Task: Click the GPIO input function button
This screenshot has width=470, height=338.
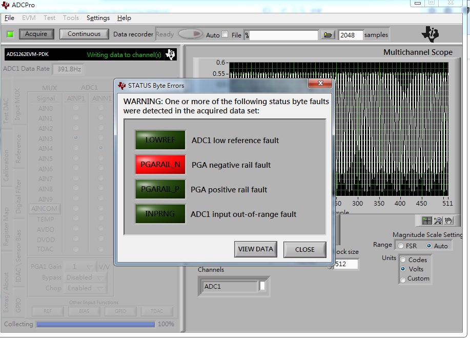Action: pos(120,311)
